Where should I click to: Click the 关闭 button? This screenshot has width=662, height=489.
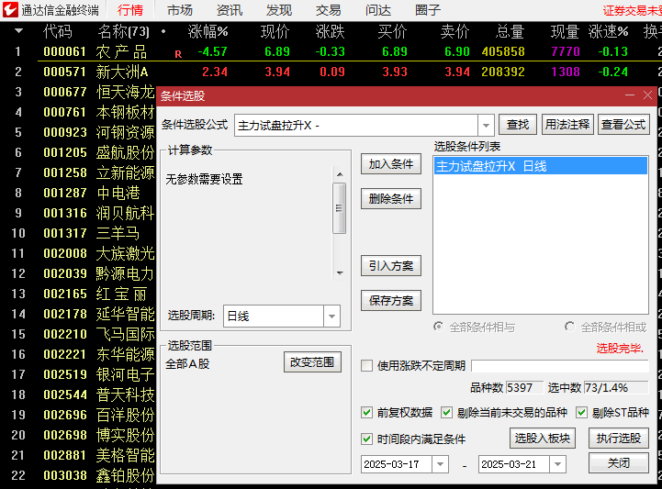coord(619,463)
